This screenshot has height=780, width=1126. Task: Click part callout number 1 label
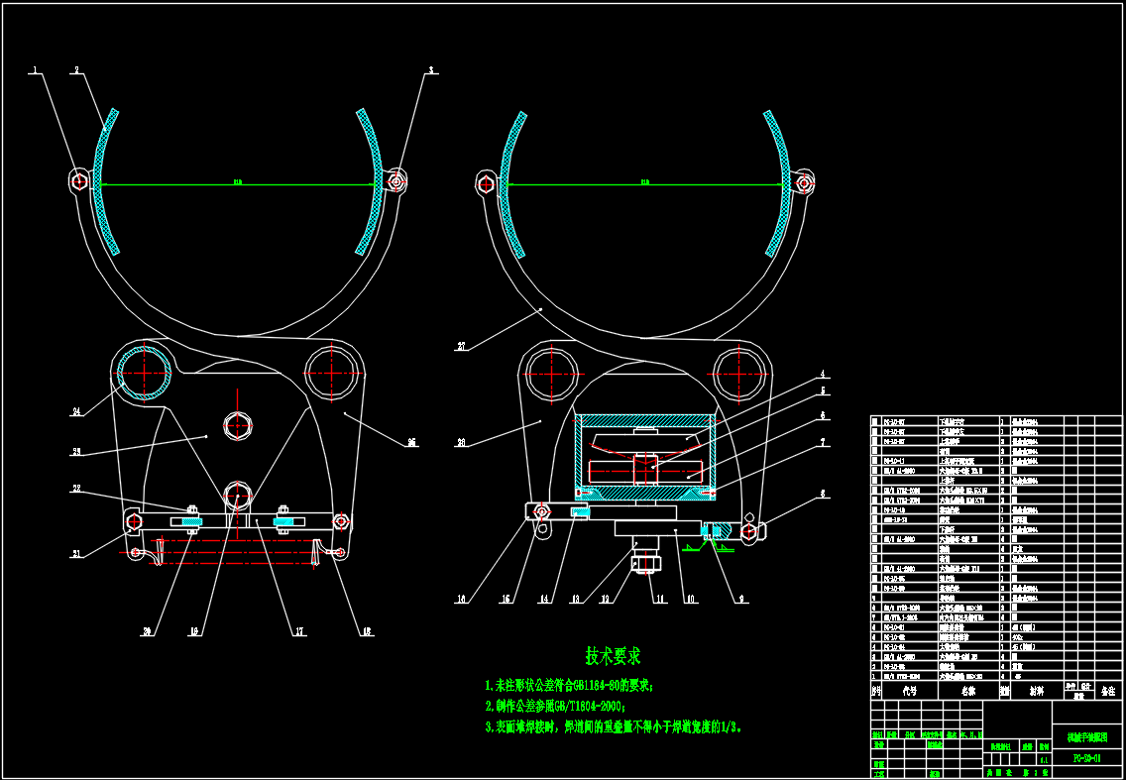point(35,70)
